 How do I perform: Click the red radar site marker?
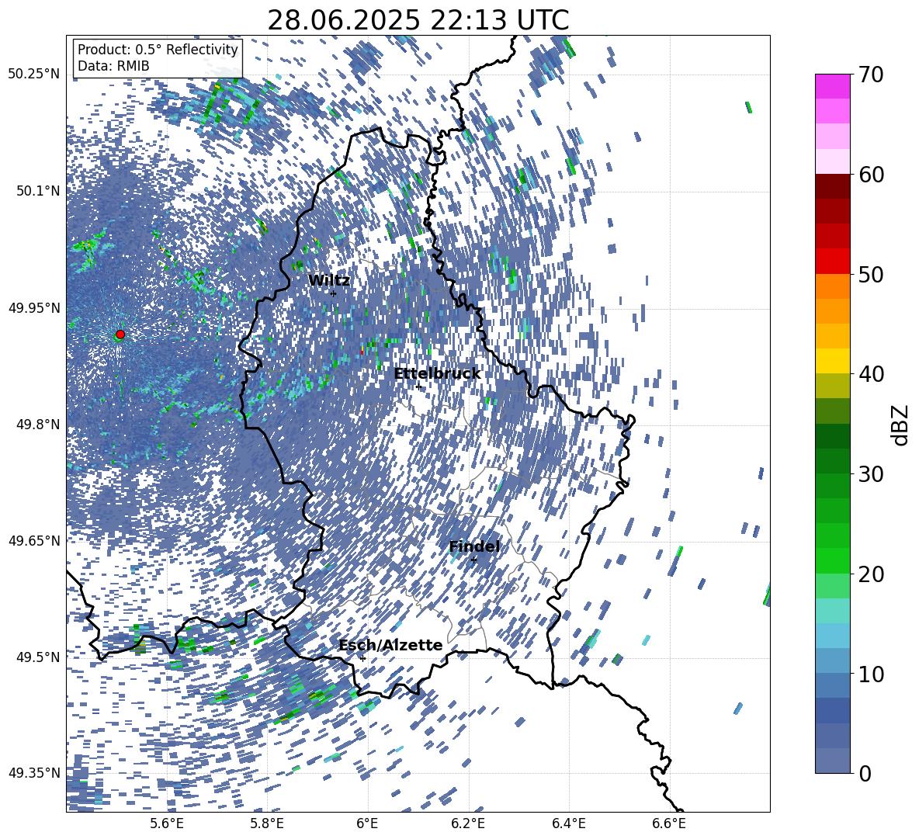[x=120, y=335]
